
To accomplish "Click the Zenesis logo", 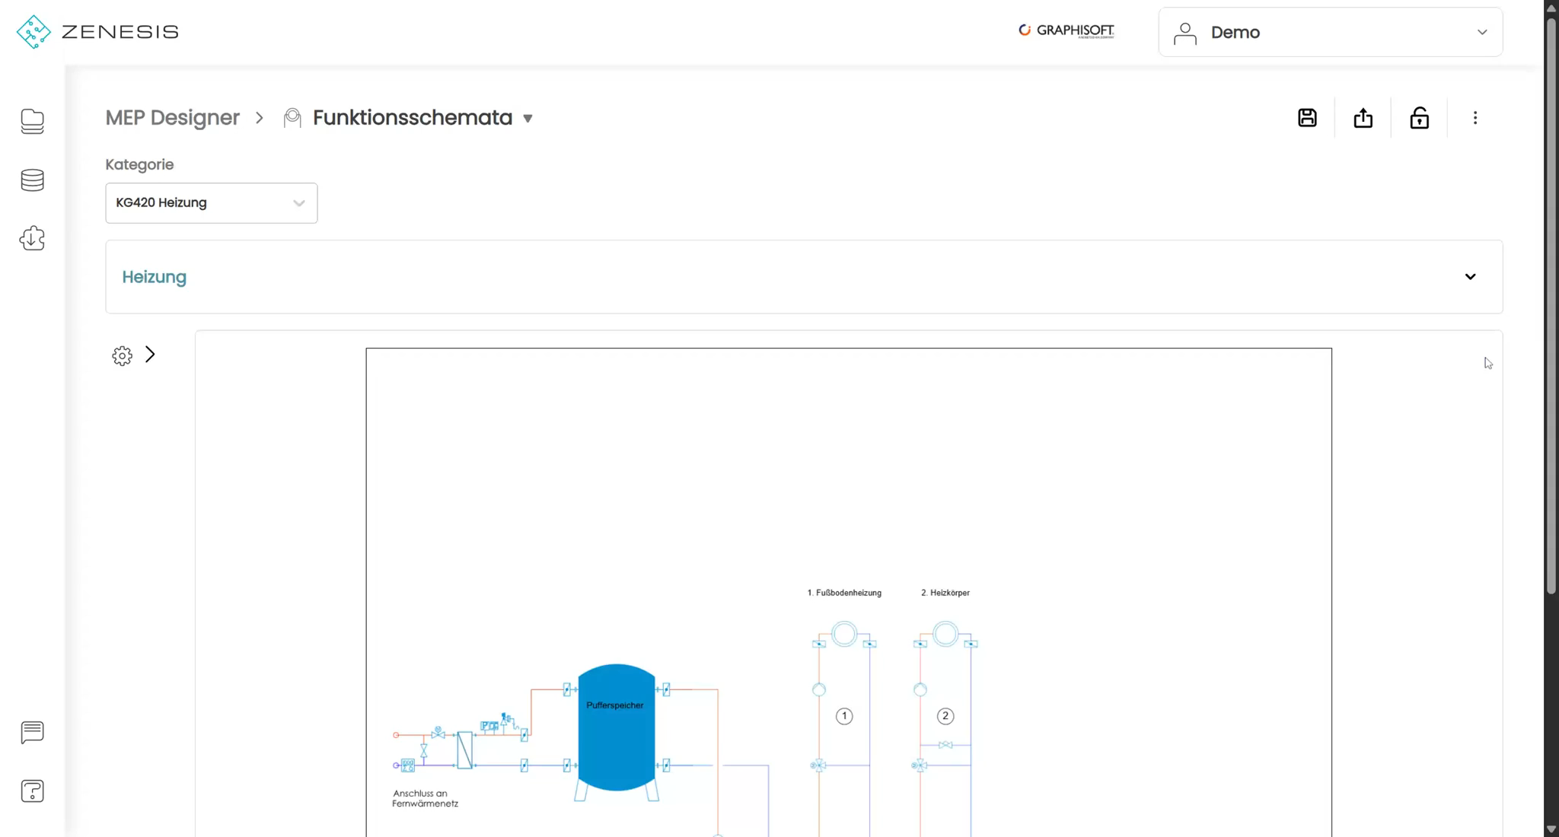I will tap(97, 32).
